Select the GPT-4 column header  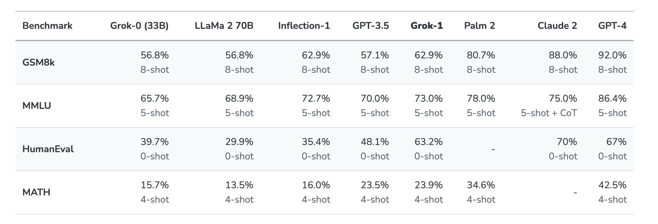612,26
